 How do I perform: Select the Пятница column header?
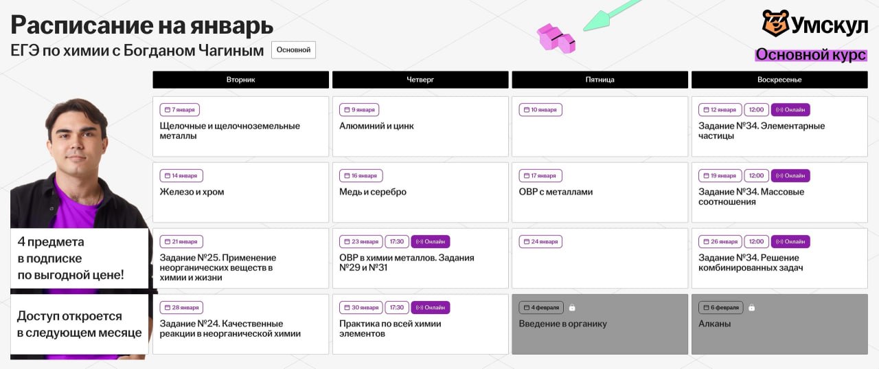pyautogui.click(x=600, y=80)
